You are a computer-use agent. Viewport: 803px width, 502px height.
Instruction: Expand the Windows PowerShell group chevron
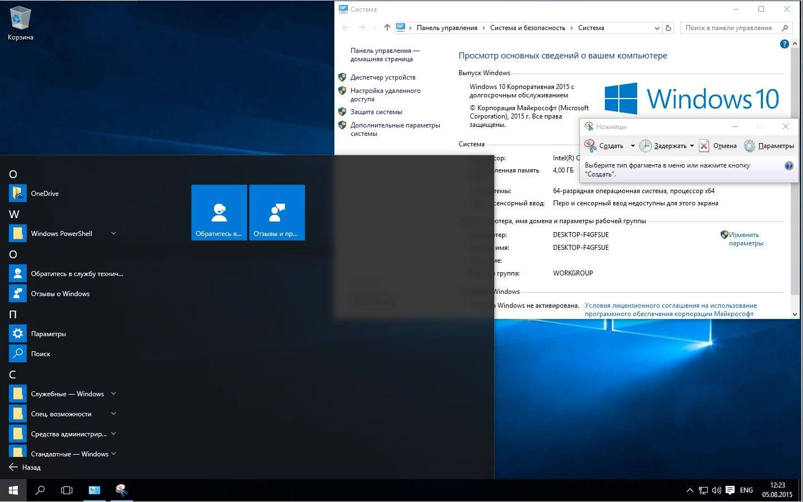114,233
